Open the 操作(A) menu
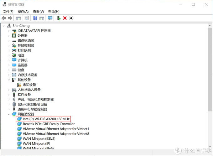213x156 pixels. click(x=23, y=12)
